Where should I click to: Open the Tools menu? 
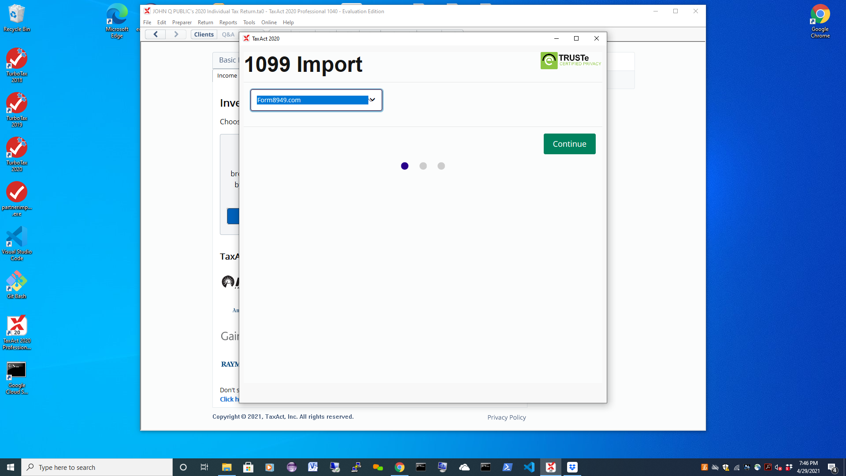(249, 22)
